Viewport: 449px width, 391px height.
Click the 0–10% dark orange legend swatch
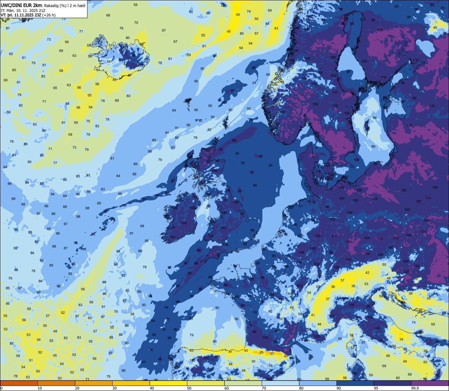tap(19, 383)
